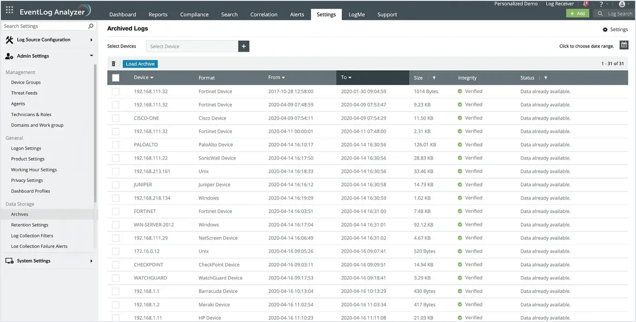Open the Reports tab
636x322 pixels.
(x=158, y=15)
